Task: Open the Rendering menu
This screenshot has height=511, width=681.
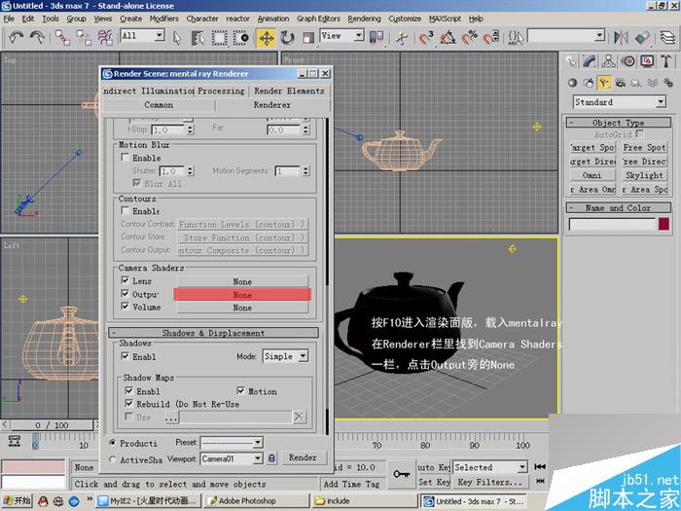Action: (x=364, y=18)
